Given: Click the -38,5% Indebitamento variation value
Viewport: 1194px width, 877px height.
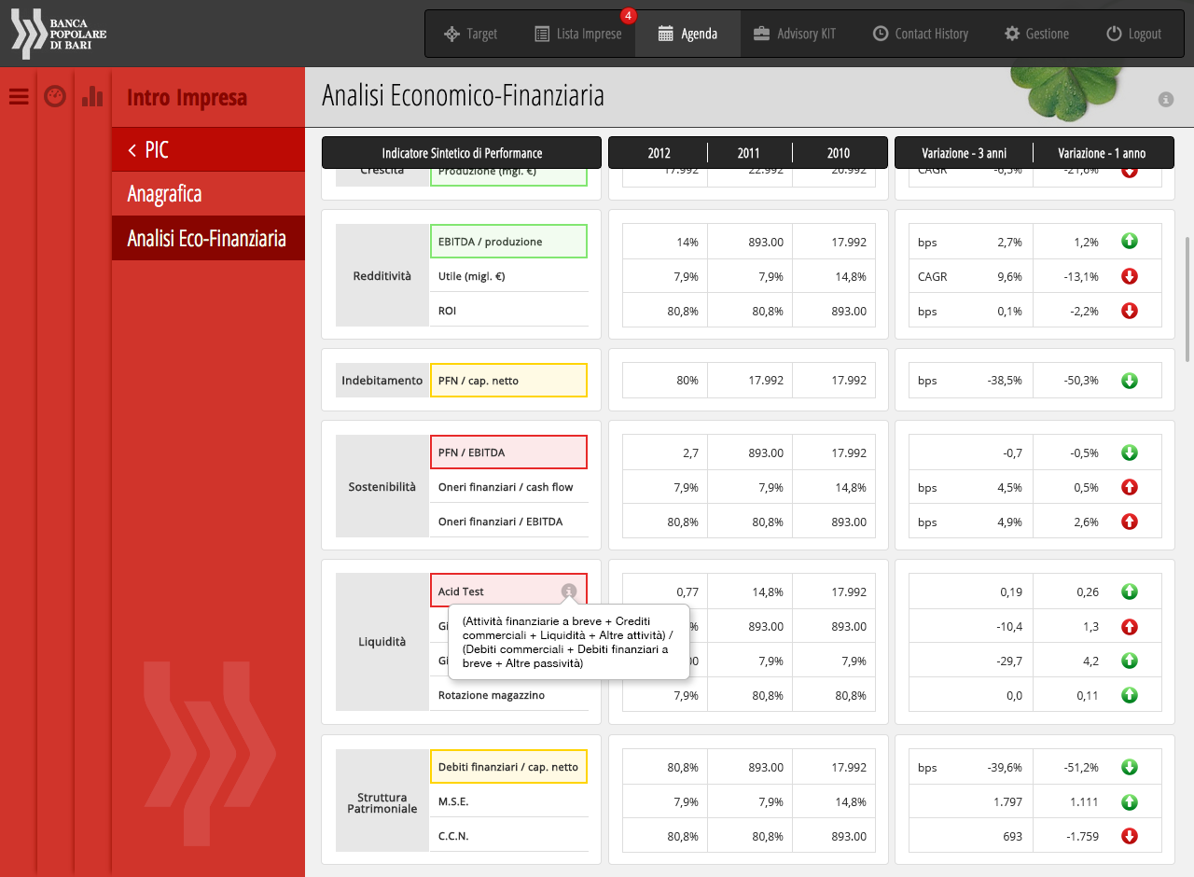Looking at the screenshot, I should [1005, 381].
